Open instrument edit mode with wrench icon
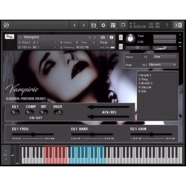This screenshot has width=186, height=186. (x=9, y=37)
